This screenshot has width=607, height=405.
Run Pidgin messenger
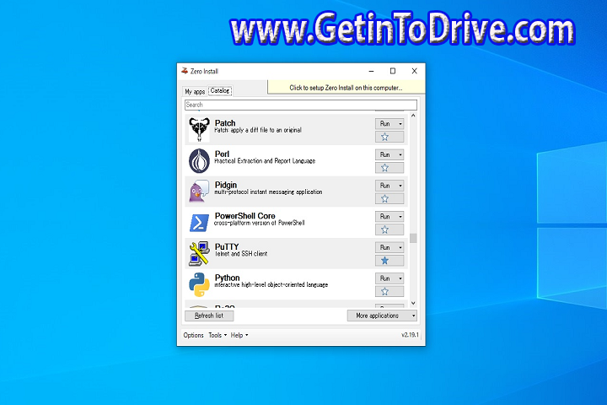pyautogui.click(x=385, y=186)
